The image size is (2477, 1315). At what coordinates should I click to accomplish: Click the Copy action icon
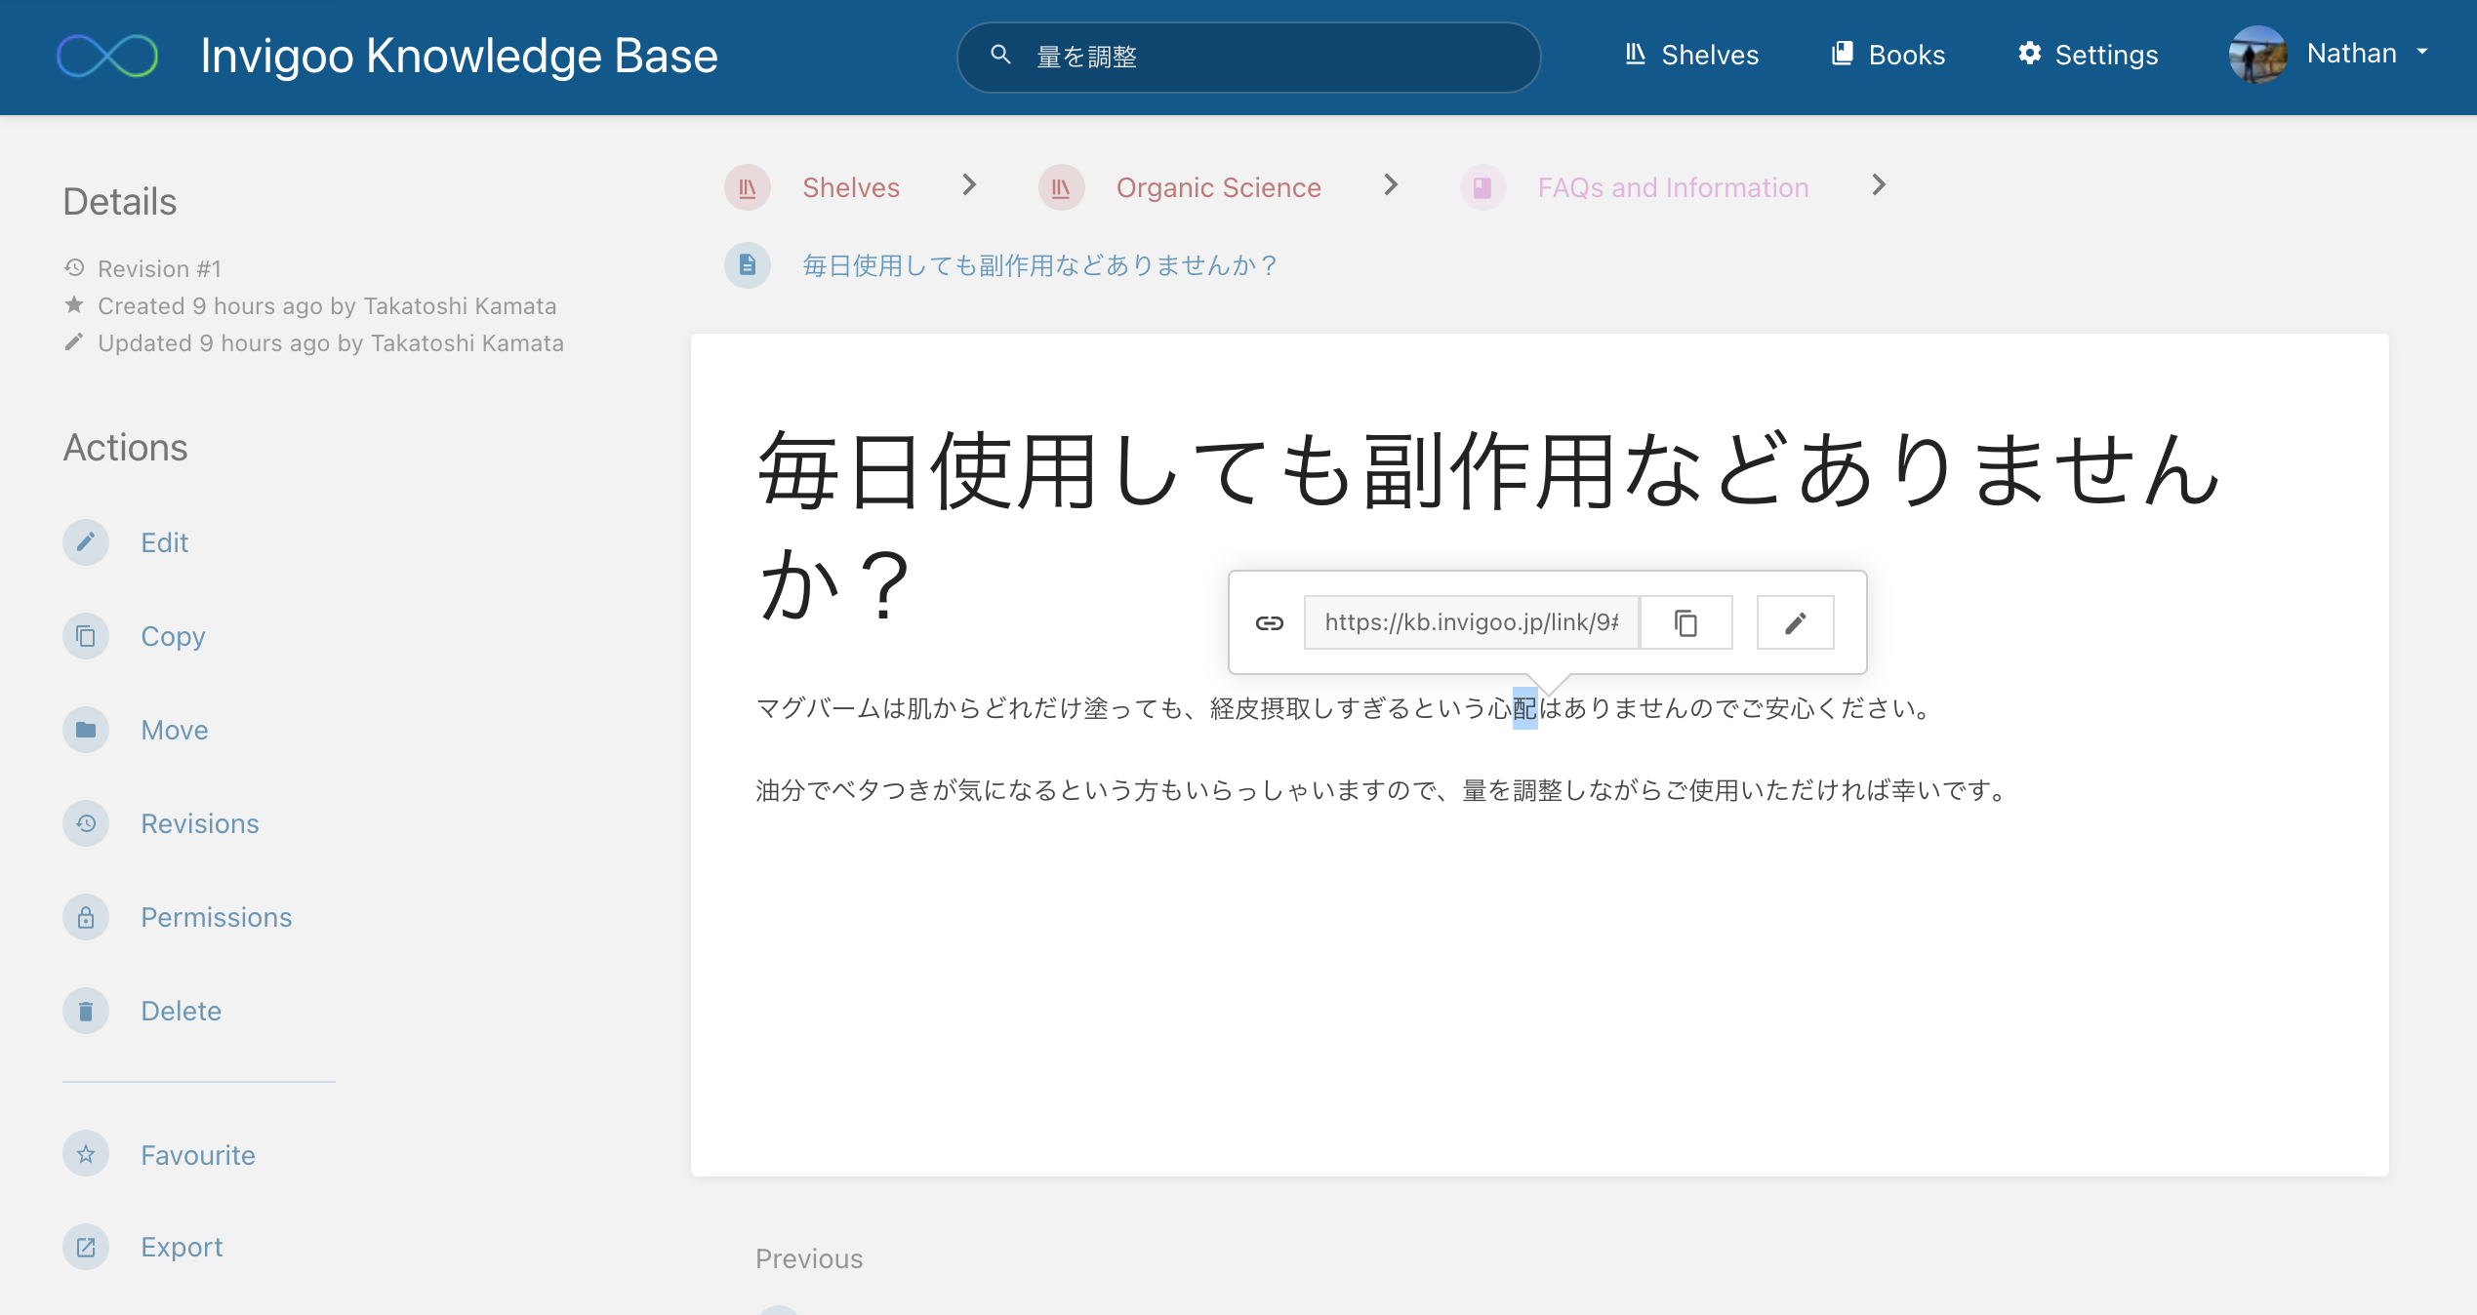[x=86, y=636]
